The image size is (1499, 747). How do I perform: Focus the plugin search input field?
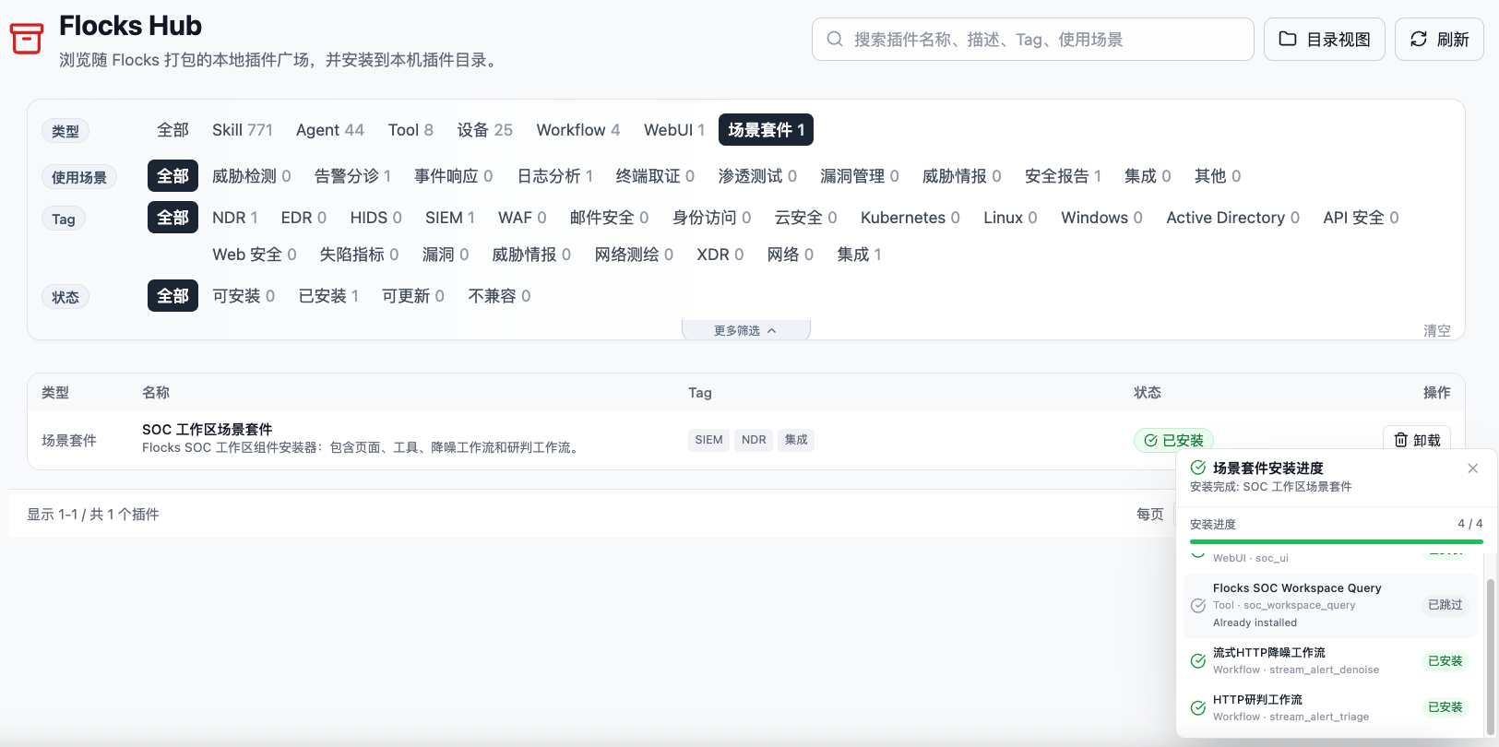point(1033,39)
